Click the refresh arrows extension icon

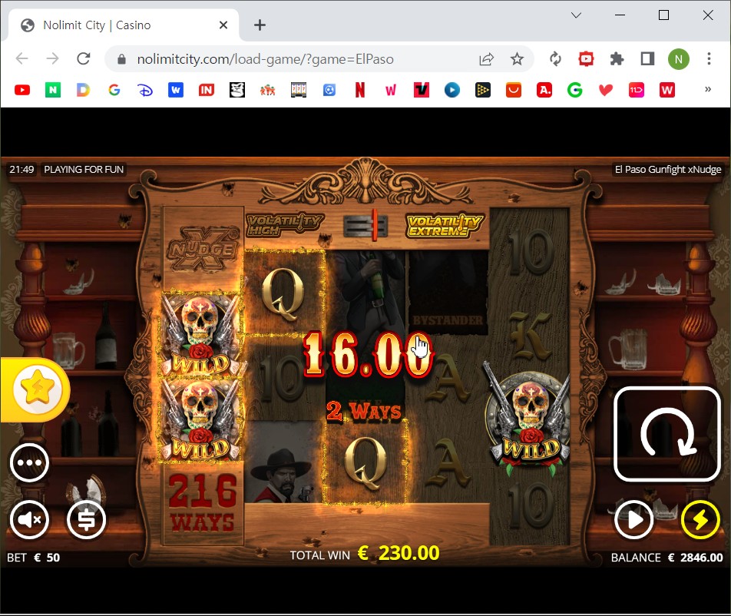pyautogui.click(x=555, y=59)
